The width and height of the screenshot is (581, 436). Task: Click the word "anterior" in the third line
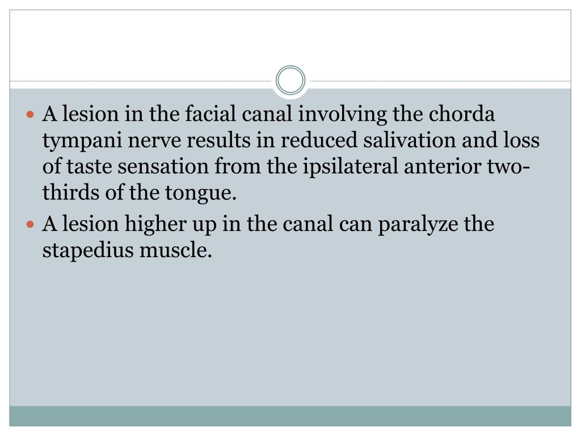pyautogui.click(x=446, y=167)
